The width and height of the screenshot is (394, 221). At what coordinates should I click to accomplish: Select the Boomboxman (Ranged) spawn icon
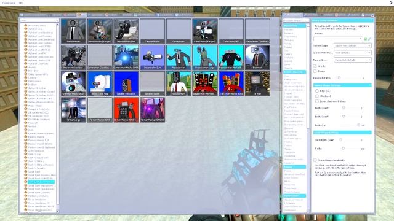(100, 31)
